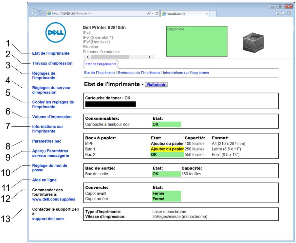The width and height of the screenshot is (296, 243).
Task: Visit support.dell.com link
Action: (x=48, y=219)
